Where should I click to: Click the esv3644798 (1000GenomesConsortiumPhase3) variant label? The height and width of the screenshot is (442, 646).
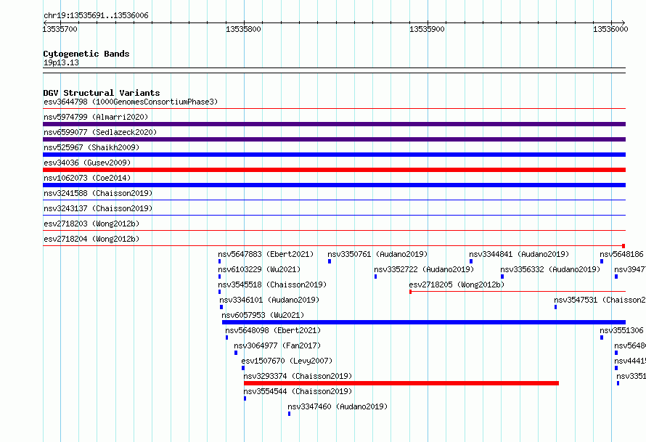click(131, 102)
